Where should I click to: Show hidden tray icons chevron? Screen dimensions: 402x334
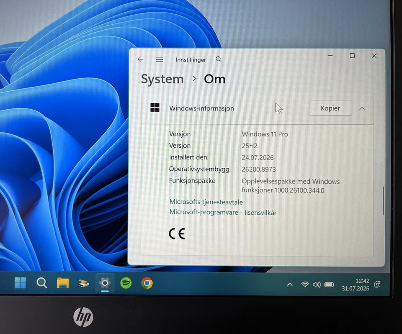(290, 284)
